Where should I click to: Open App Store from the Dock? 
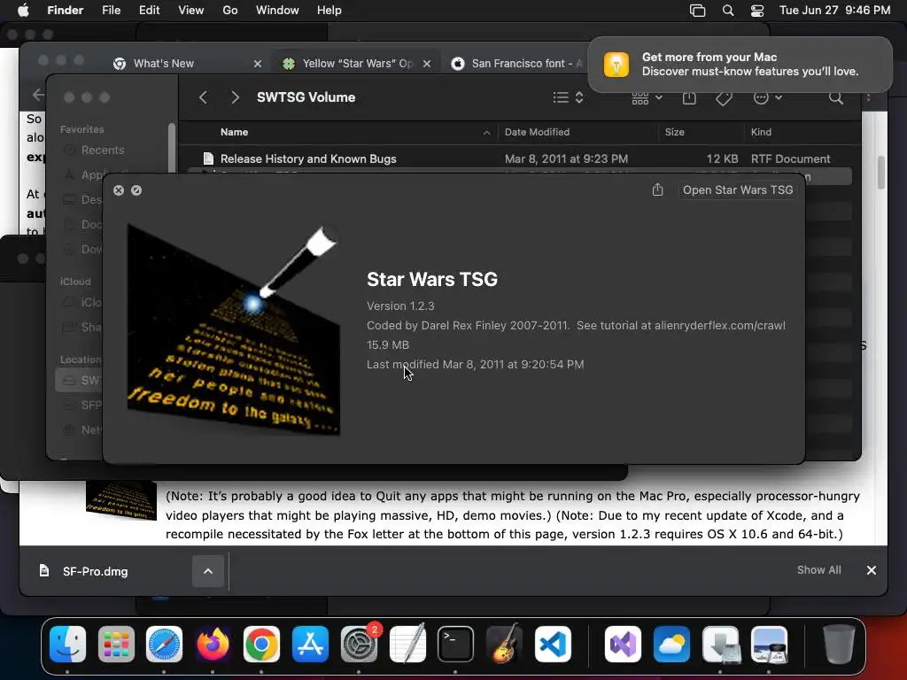(x=311, y=645)
